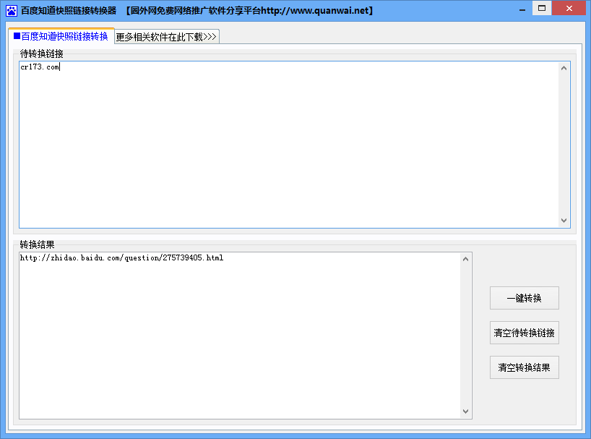Minimize the converter window
591x439 pixels.
point(522,9)
